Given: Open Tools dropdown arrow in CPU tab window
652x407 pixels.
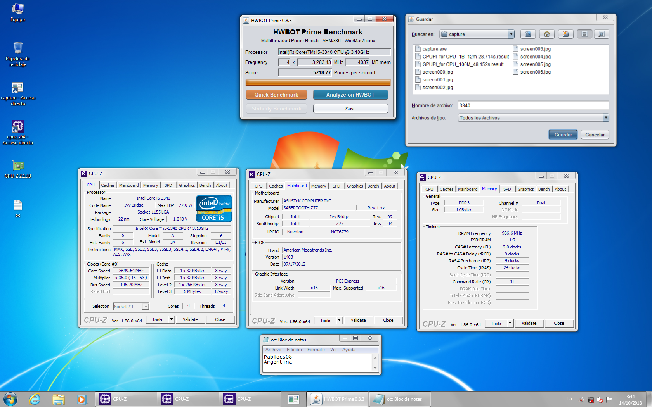Looking at the screenshot, I should coord(171,319).
